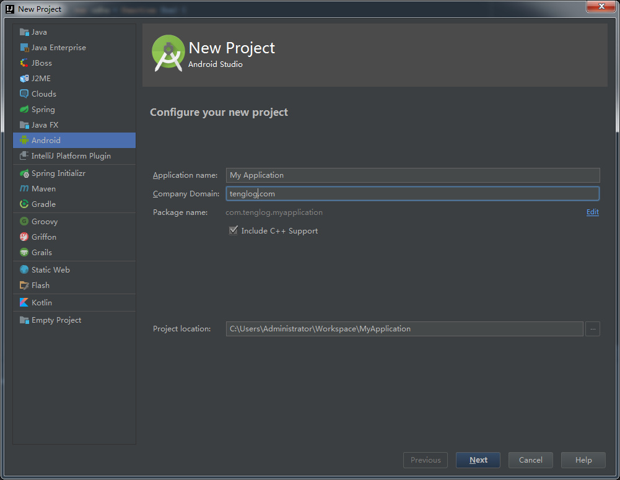Select the Groovy G icon

(x=24, y=221)
